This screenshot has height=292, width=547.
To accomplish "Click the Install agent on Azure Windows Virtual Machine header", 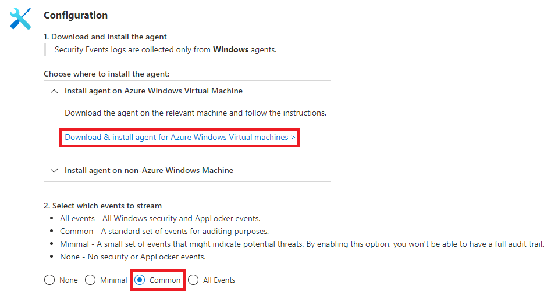I will coord(154,91).
